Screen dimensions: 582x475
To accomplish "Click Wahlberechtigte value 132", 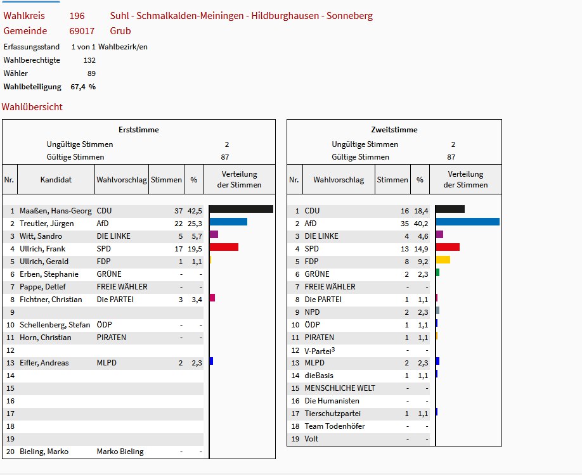I will pyautogui.click(x=89, y=60).
